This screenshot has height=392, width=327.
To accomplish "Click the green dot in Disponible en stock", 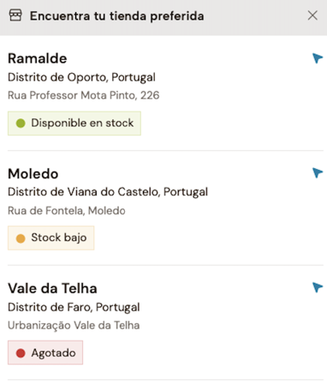I will click(x=21, y=124).
